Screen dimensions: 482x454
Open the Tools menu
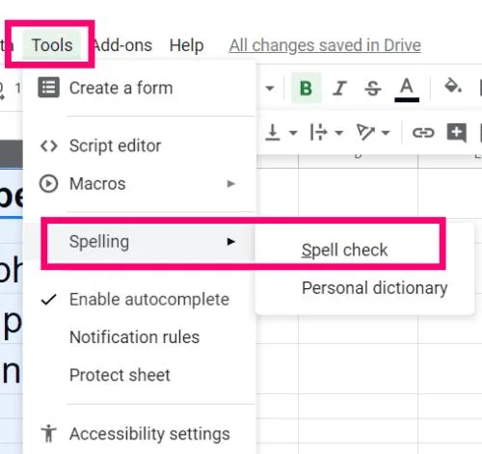pyautogui.click(x=52, y=44)
